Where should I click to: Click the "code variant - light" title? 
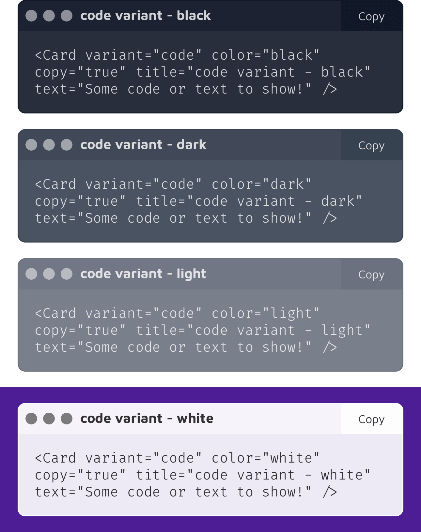(143, 274)
